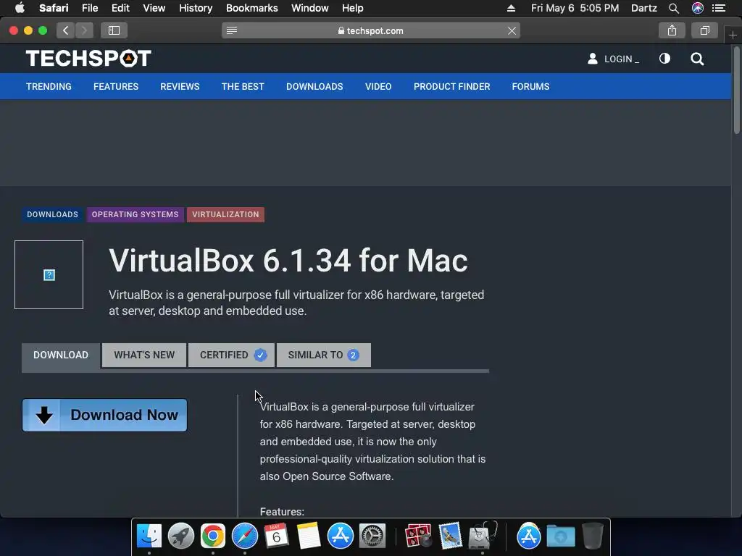Open the Certified tab

pos(231,355)
